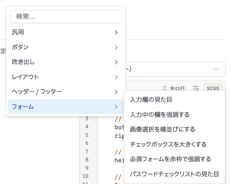
Task: Expand chevron arrow beside ヘッダー / フッター
Action: (x=116, y=92)
